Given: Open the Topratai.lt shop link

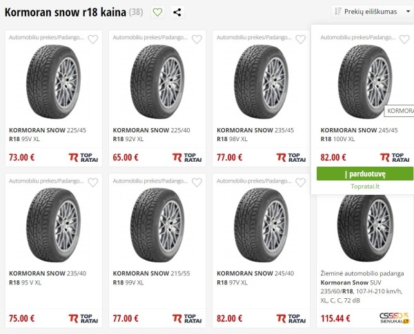Looking at the screenshot, I should click(x=364, y=186).
